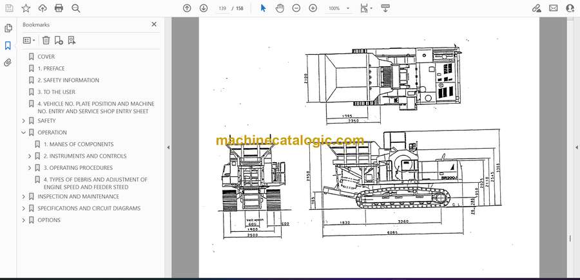Activate the selection arrow tool

pos(264,8)
